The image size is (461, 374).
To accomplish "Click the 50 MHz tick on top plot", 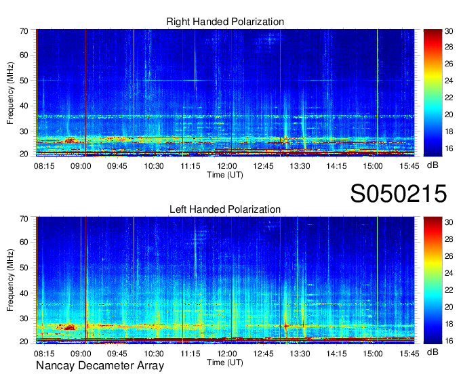I will [x=24, y=81].
